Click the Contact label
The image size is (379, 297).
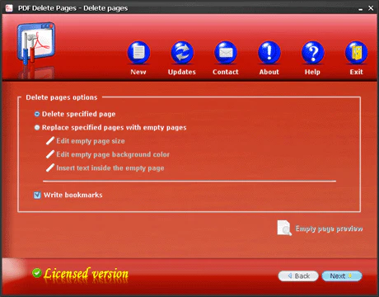pos(226,72)
